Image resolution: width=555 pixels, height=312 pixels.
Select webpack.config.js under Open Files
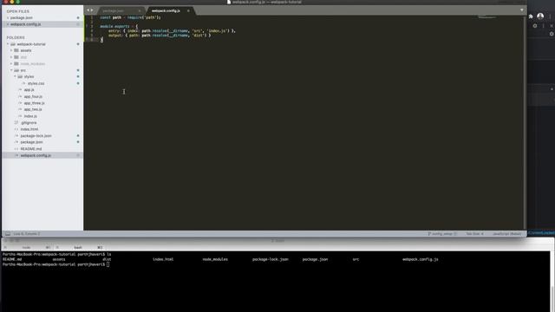point(25,24)
